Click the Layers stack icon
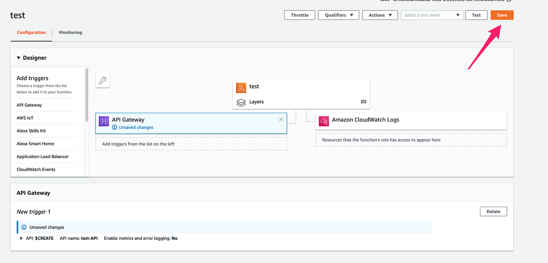Image resolution: width=548 pixels, height=263 pixels. 241,102
